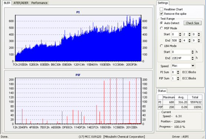Open the ATER/ADER tab
206x139 pixels.
coord(21,3)
